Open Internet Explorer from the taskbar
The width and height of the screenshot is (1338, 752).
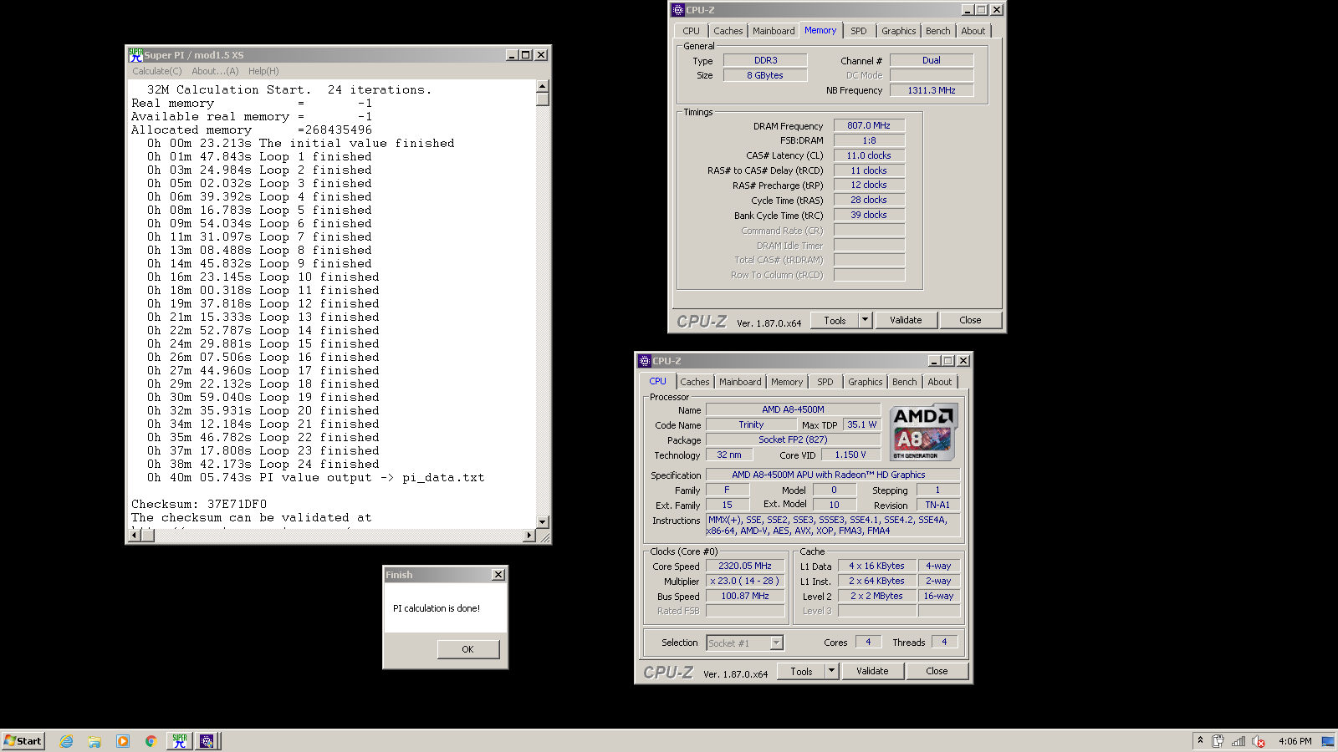(66, 741)
